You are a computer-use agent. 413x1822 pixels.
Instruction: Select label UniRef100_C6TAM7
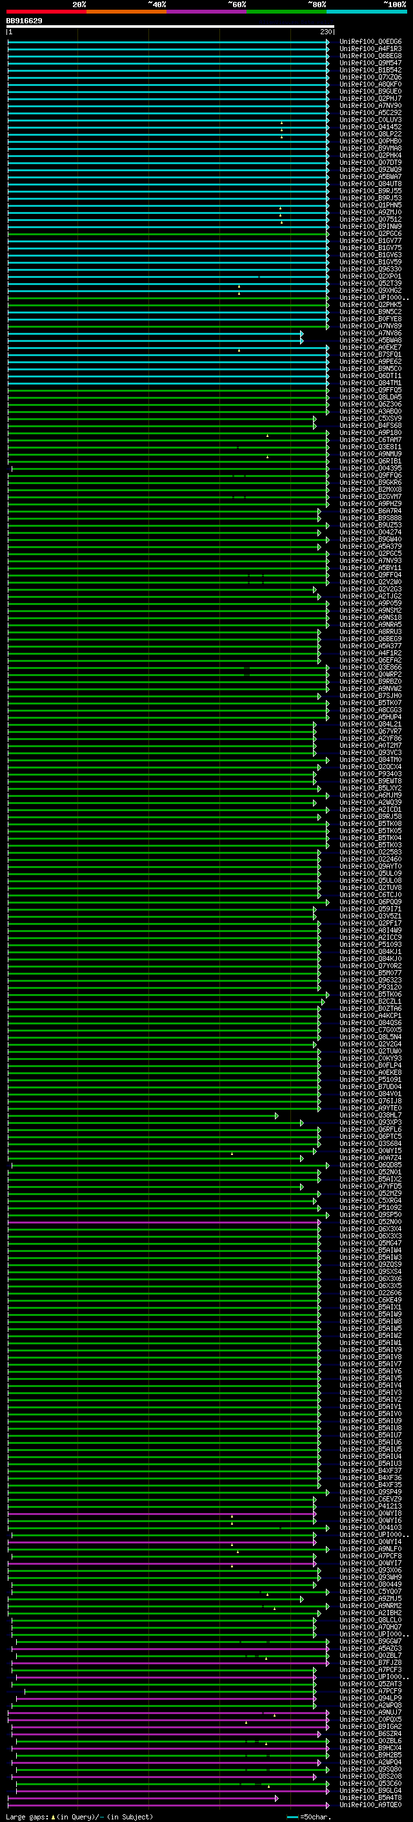pos(370,440)
